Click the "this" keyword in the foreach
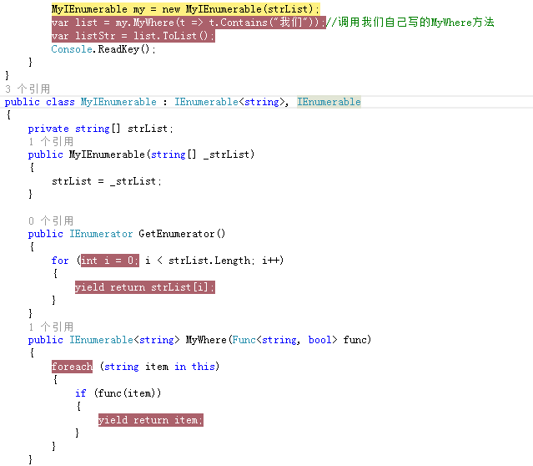This screenshot has width=533, height=466. (x=204, y=367)
